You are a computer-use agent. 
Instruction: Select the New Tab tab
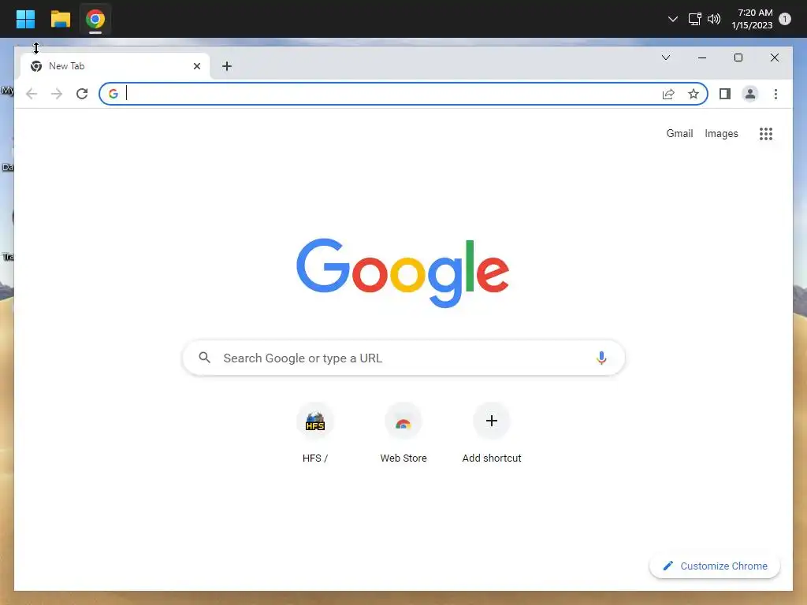[x=115, y=66]
